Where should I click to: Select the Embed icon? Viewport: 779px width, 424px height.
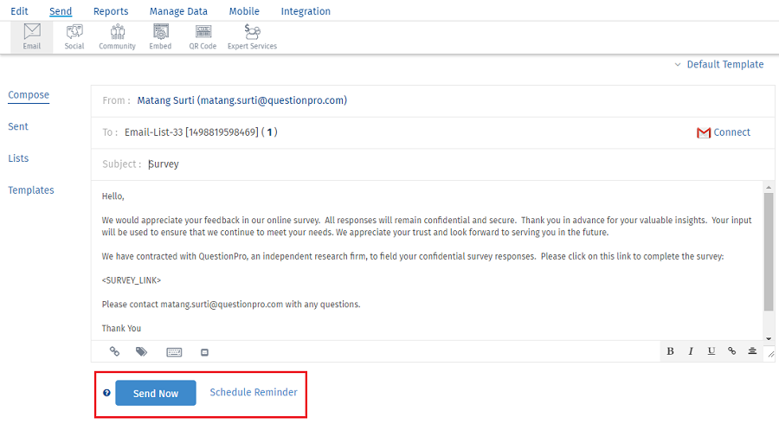coord(160,36)
